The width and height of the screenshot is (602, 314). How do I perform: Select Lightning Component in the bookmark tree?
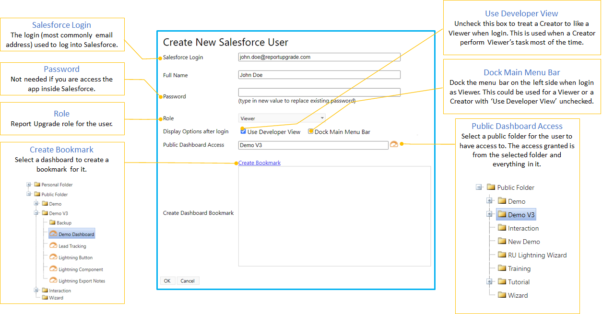(x=81, y=269)
